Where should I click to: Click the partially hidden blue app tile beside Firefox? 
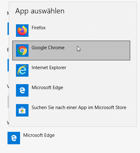click(x=8, y=29)
